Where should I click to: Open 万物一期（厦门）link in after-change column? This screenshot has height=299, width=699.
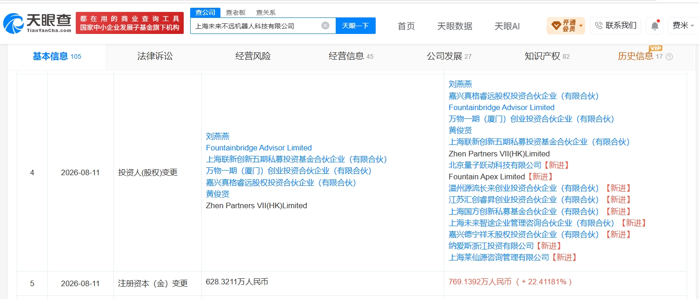pyautogui.click(x=531, y=119)
